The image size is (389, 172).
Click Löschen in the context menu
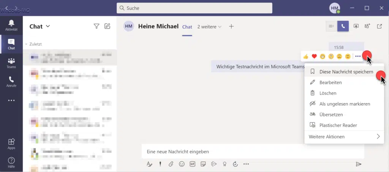[x=327, y=93]
